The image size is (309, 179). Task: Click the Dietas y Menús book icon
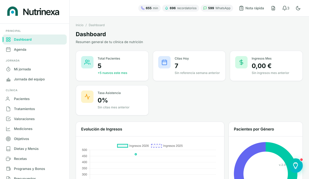click(x=8, y=149)
